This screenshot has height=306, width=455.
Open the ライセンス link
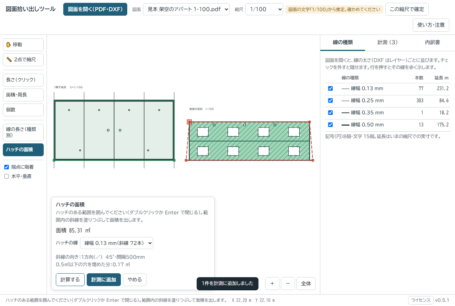tap(421, 300)
